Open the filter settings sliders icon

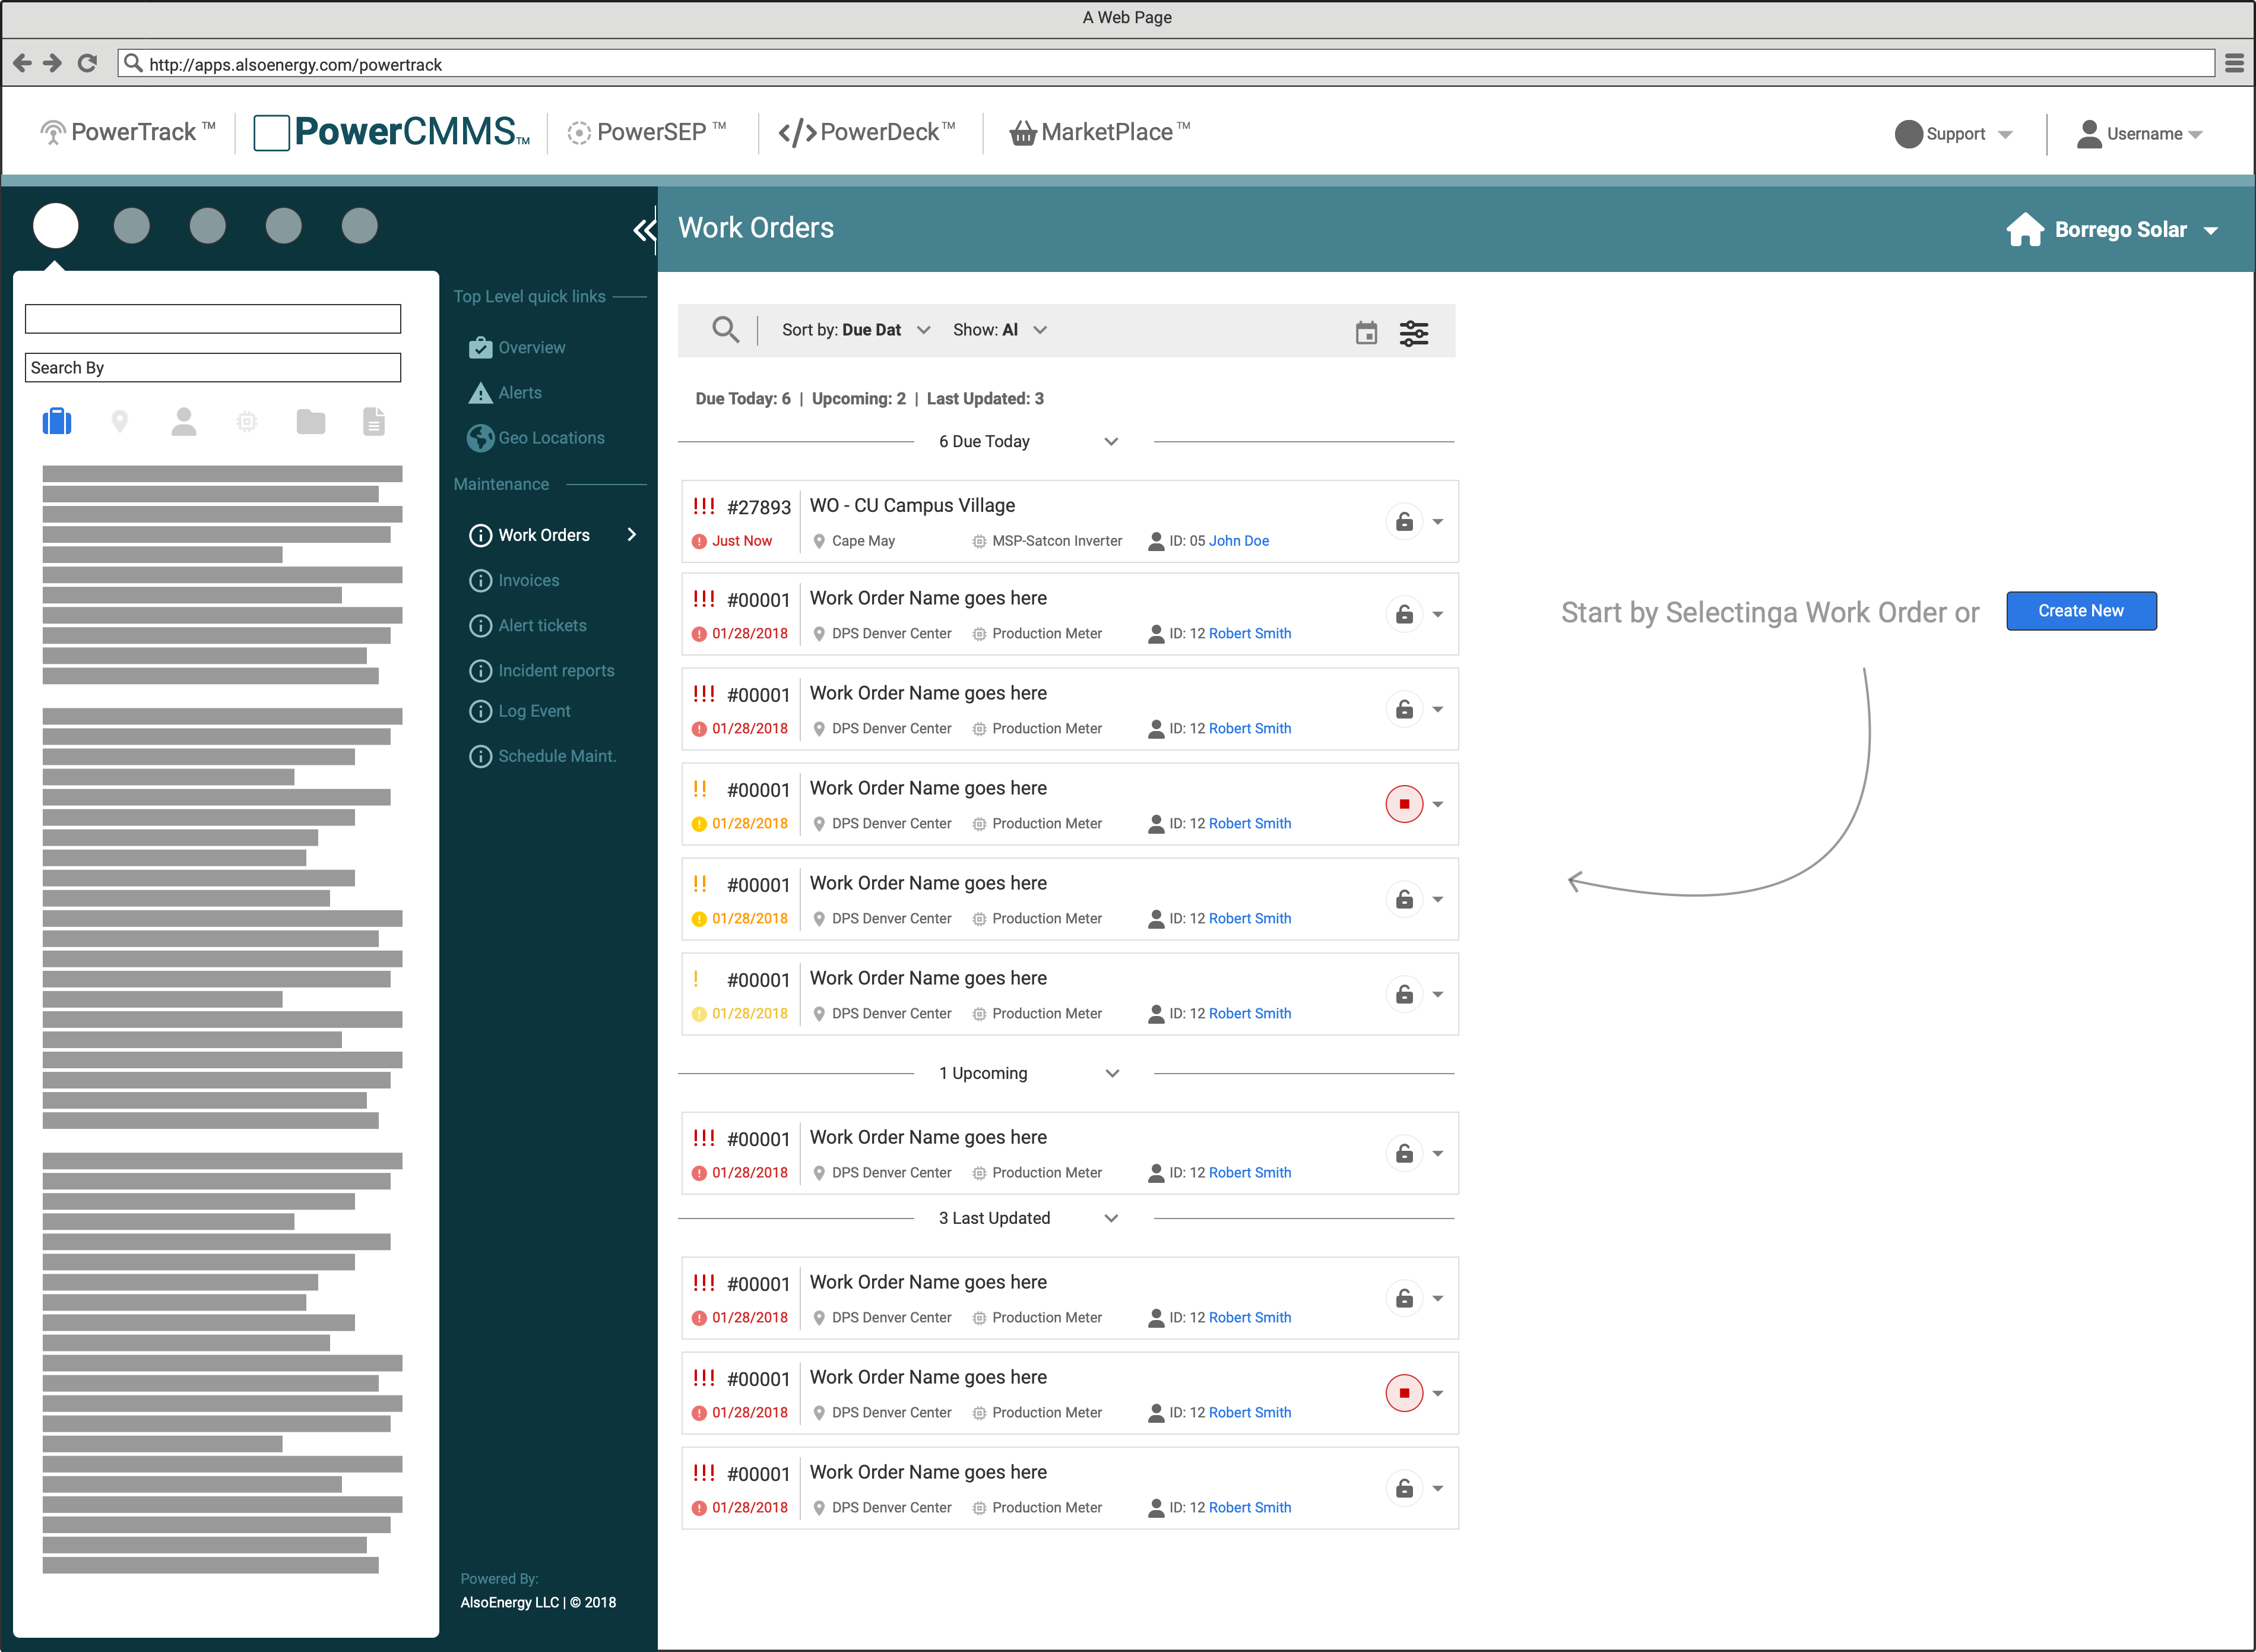coord(1414,331)
